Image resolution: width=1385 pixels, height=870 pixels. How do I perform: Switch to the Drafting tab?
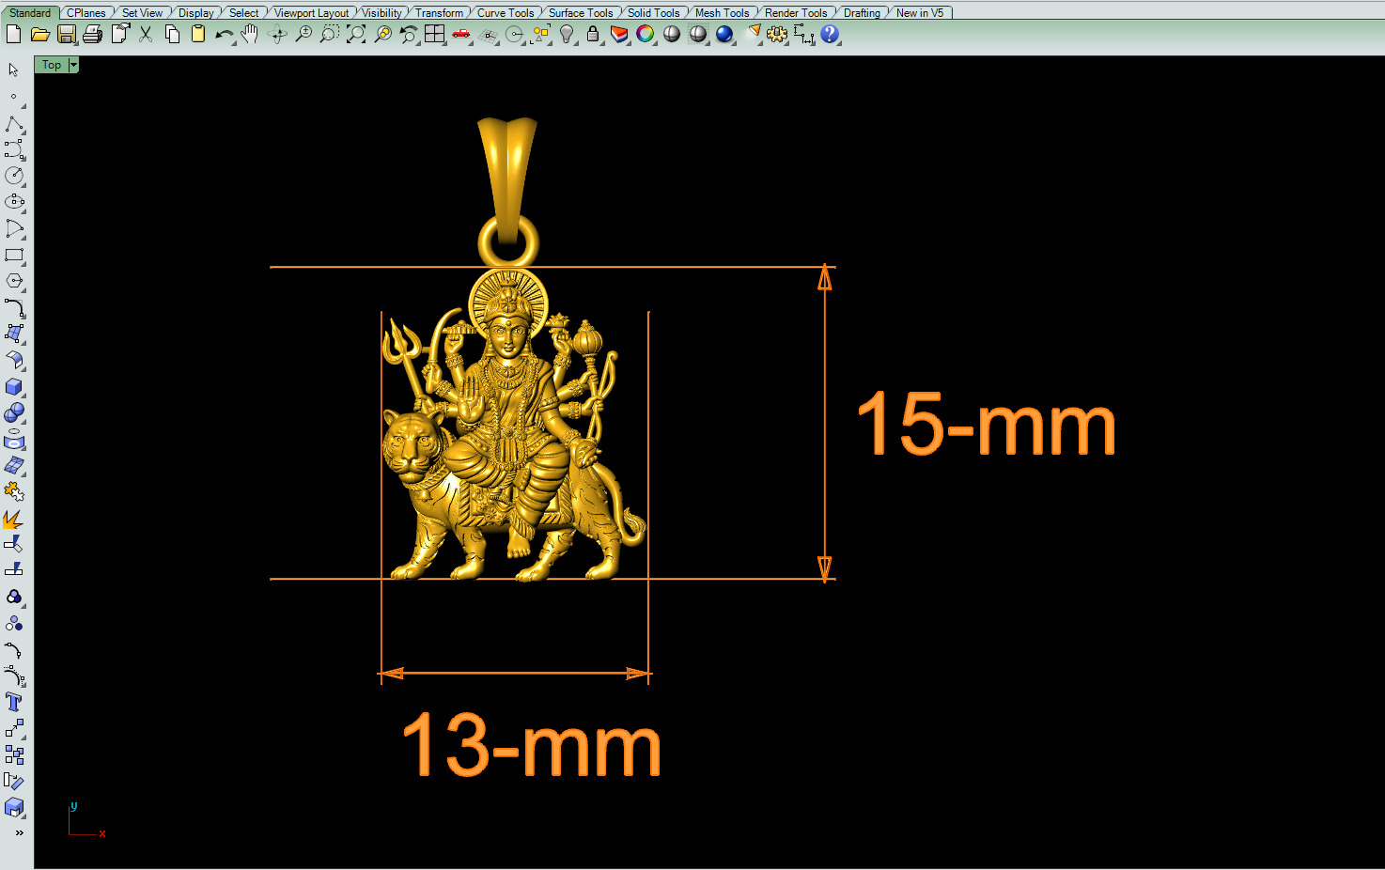coord(863,12)
